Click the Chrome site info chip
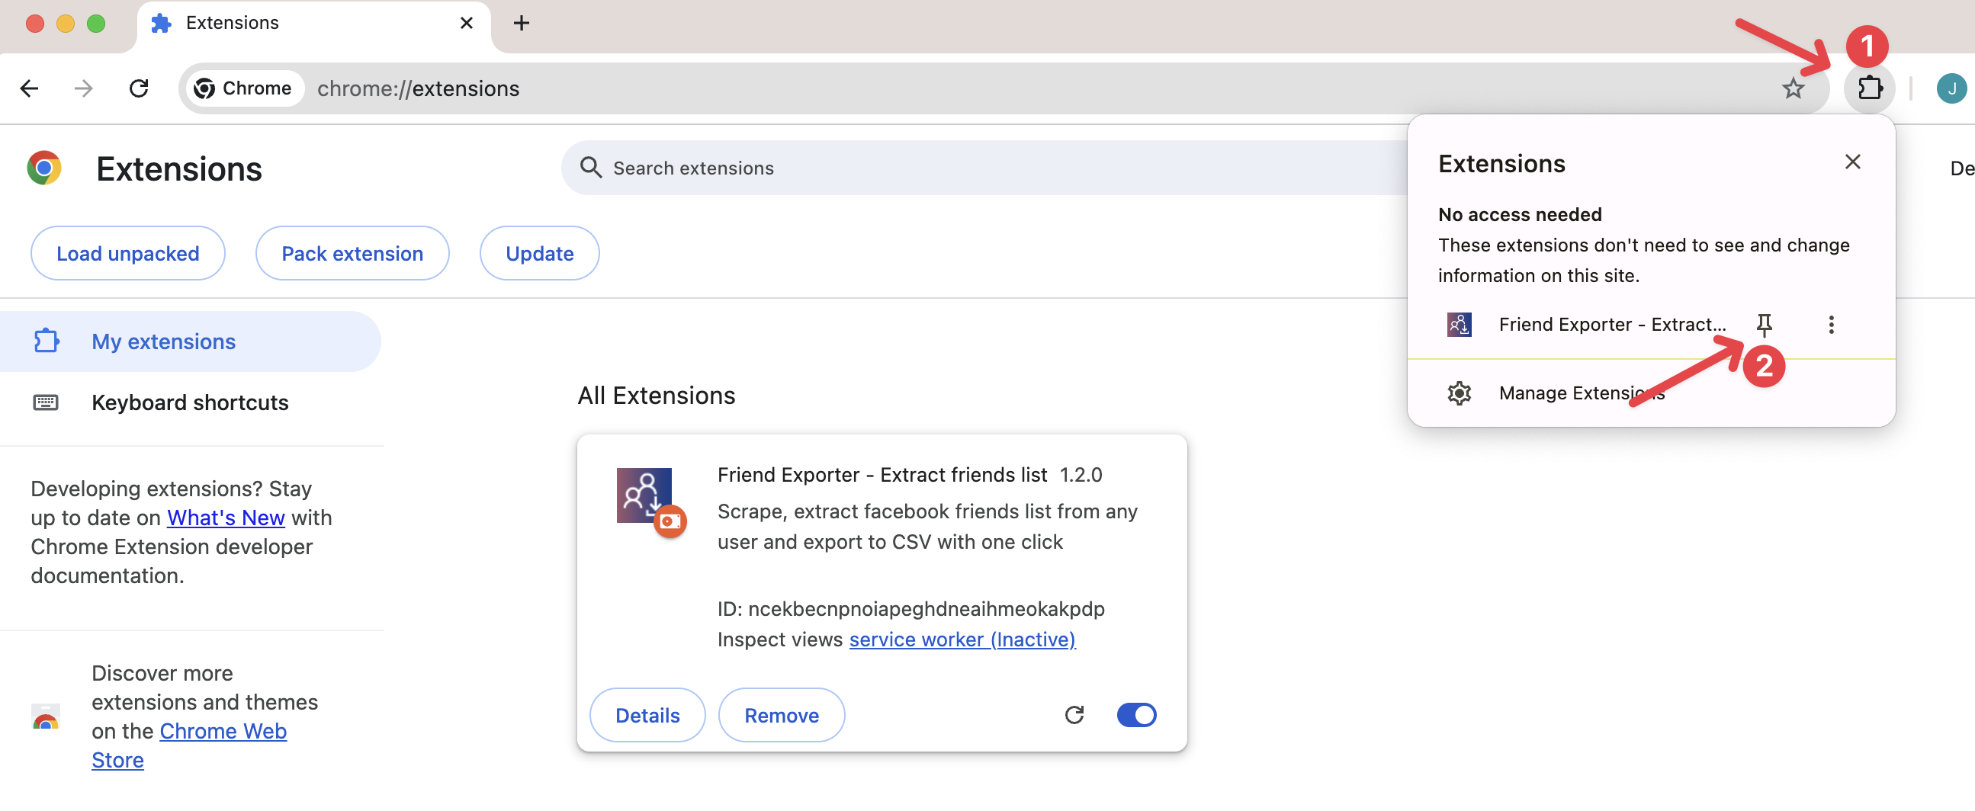This screenshot has height=811, width=1975. (x=244, y=89)
